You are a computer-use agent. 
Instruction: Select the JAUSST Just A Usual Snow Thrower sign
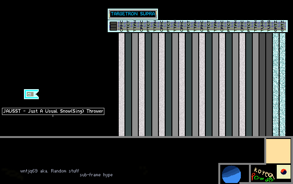click(53, 111)
